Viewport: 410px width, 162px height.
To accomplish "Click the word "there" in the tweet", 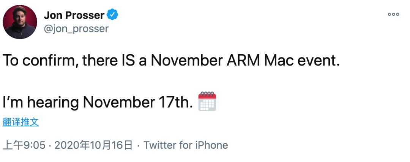I will (x=99, y=61).
